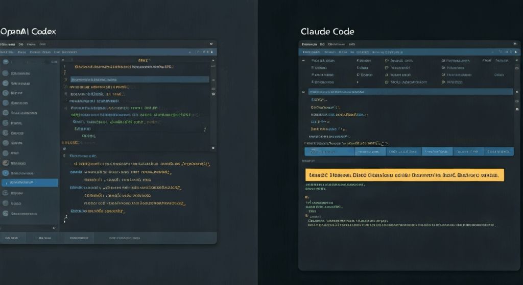Click the last tab in Codex bottom bar

(x=125, y=238)
